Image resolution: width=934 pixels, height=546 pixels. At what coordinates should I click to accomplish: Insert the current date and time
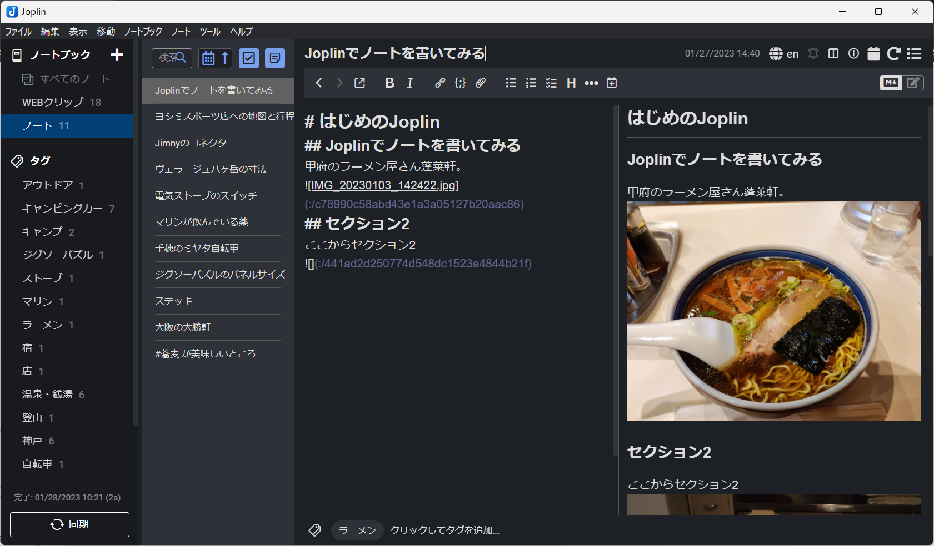pyautogui.click(x=612, y=83)
